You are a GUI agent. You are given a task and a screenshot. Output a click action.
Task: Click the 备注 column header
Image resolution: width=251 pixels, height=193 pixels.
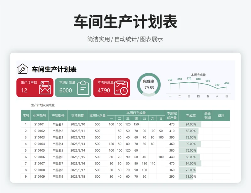[x=221, y=115]
